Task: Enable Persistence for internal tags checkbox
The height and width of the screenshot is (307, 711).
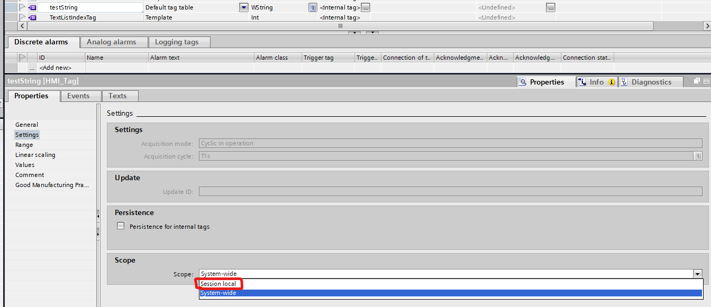Action: pyautogui.click(x=121, y=226)
